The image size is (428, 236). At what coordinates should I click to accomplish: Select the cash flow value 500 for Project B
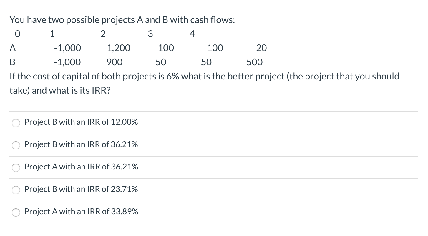(x=254, y=62)
